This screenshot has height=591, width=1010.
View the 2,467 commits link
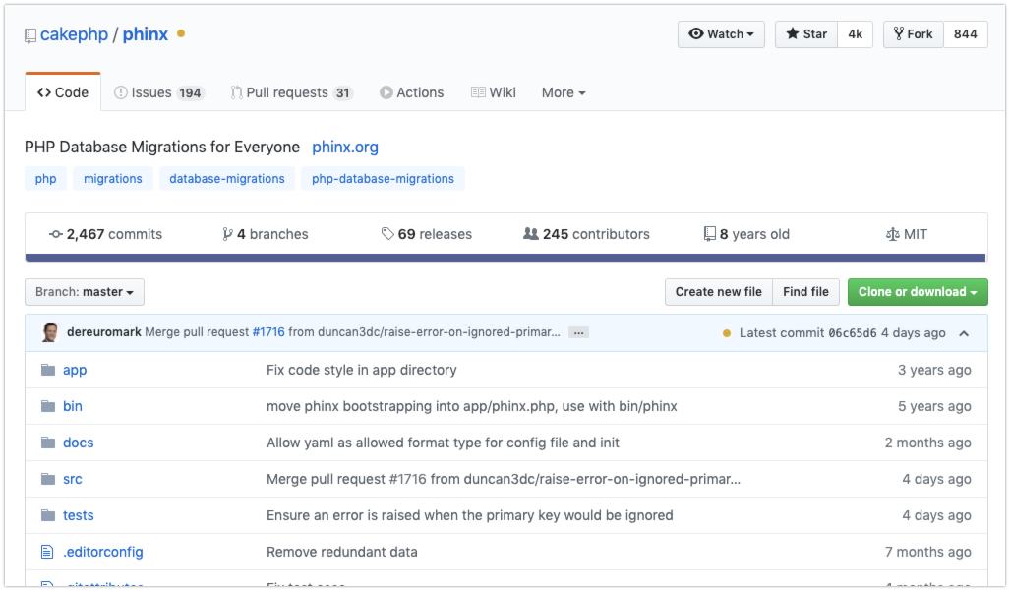(x=105, y=234)
